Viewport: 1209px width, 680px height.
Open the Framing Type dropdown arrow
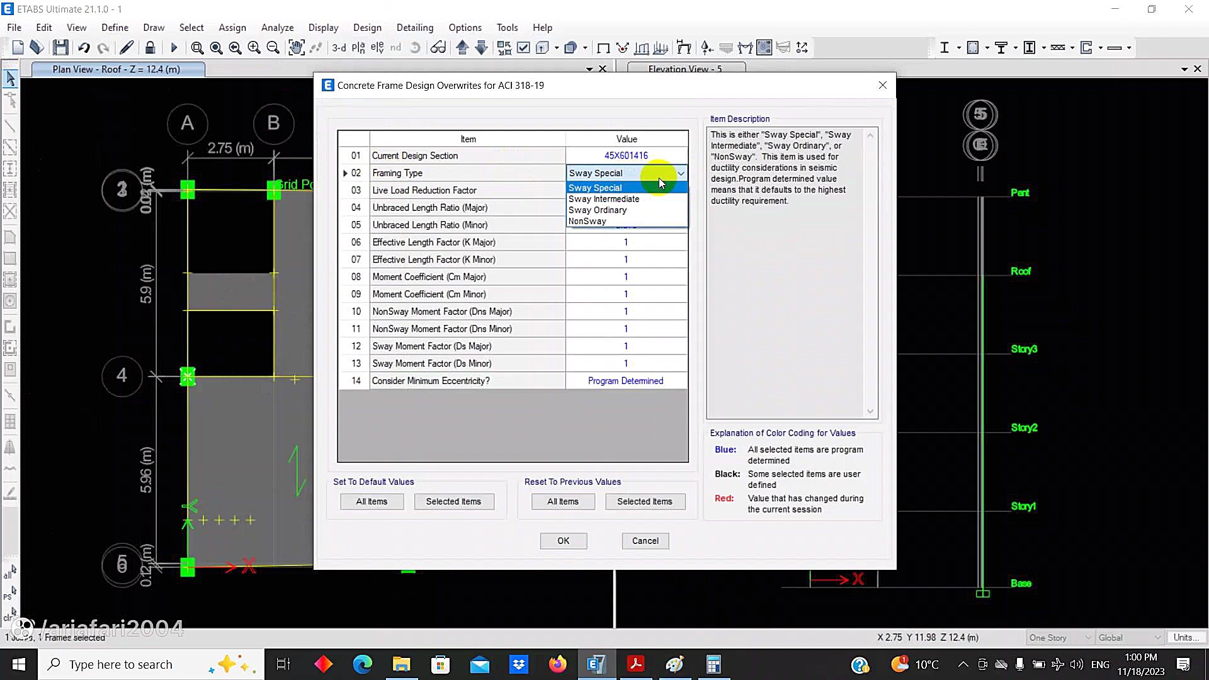coord(681,173)
